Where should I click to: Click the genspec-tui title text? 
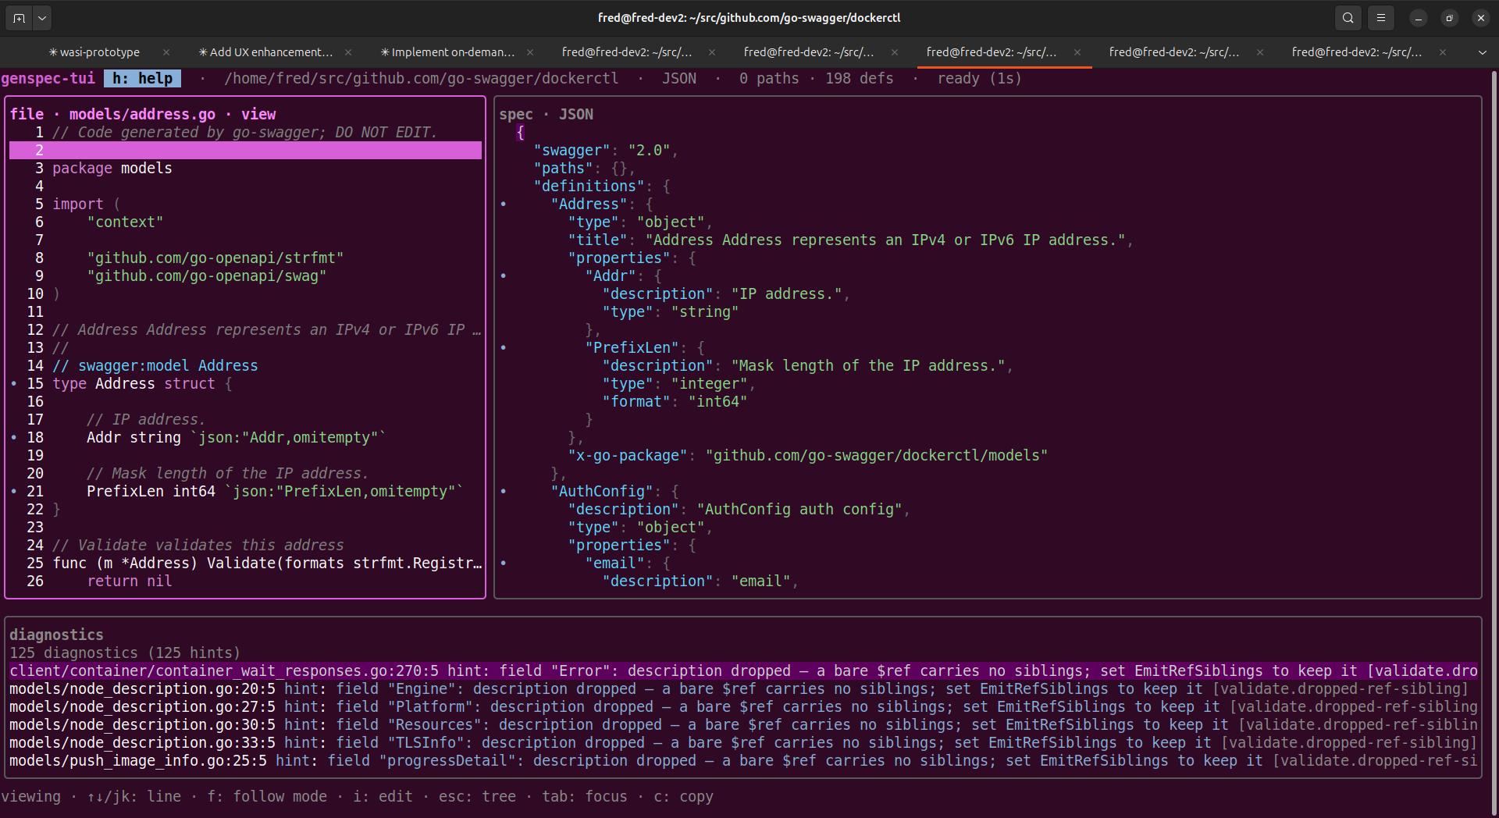(48, 78)
